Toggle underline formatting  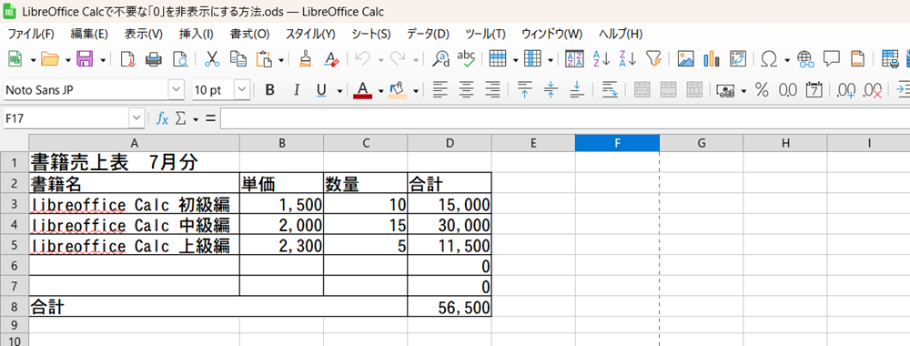[x=321, y=90]
